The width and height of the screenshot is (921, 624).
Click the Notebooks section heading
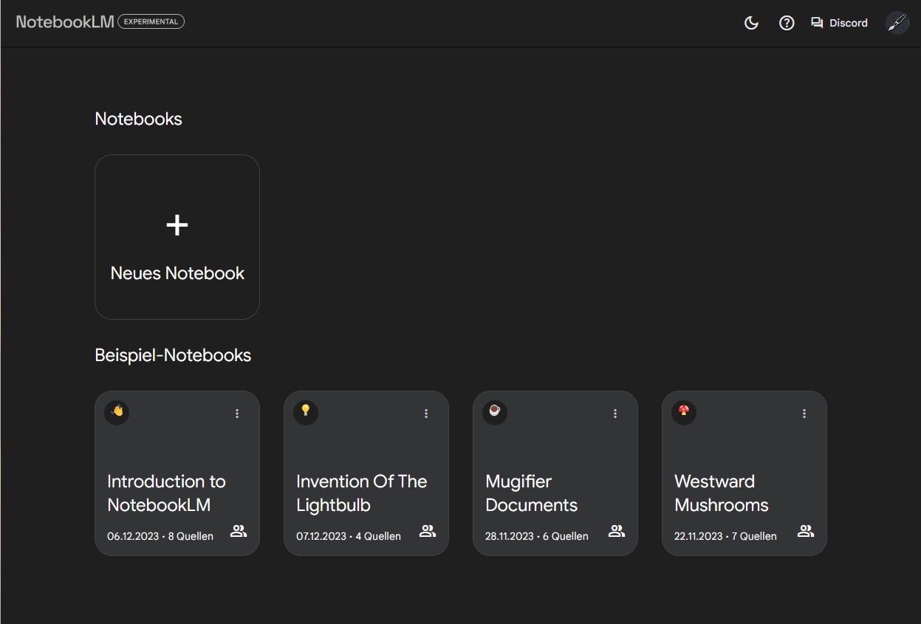(x=139, y=119)
